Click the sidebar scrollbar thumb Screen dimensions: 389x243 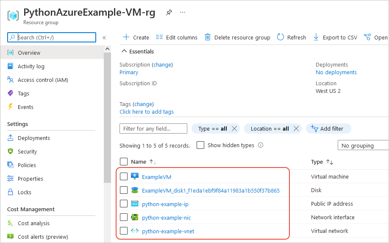108,117
